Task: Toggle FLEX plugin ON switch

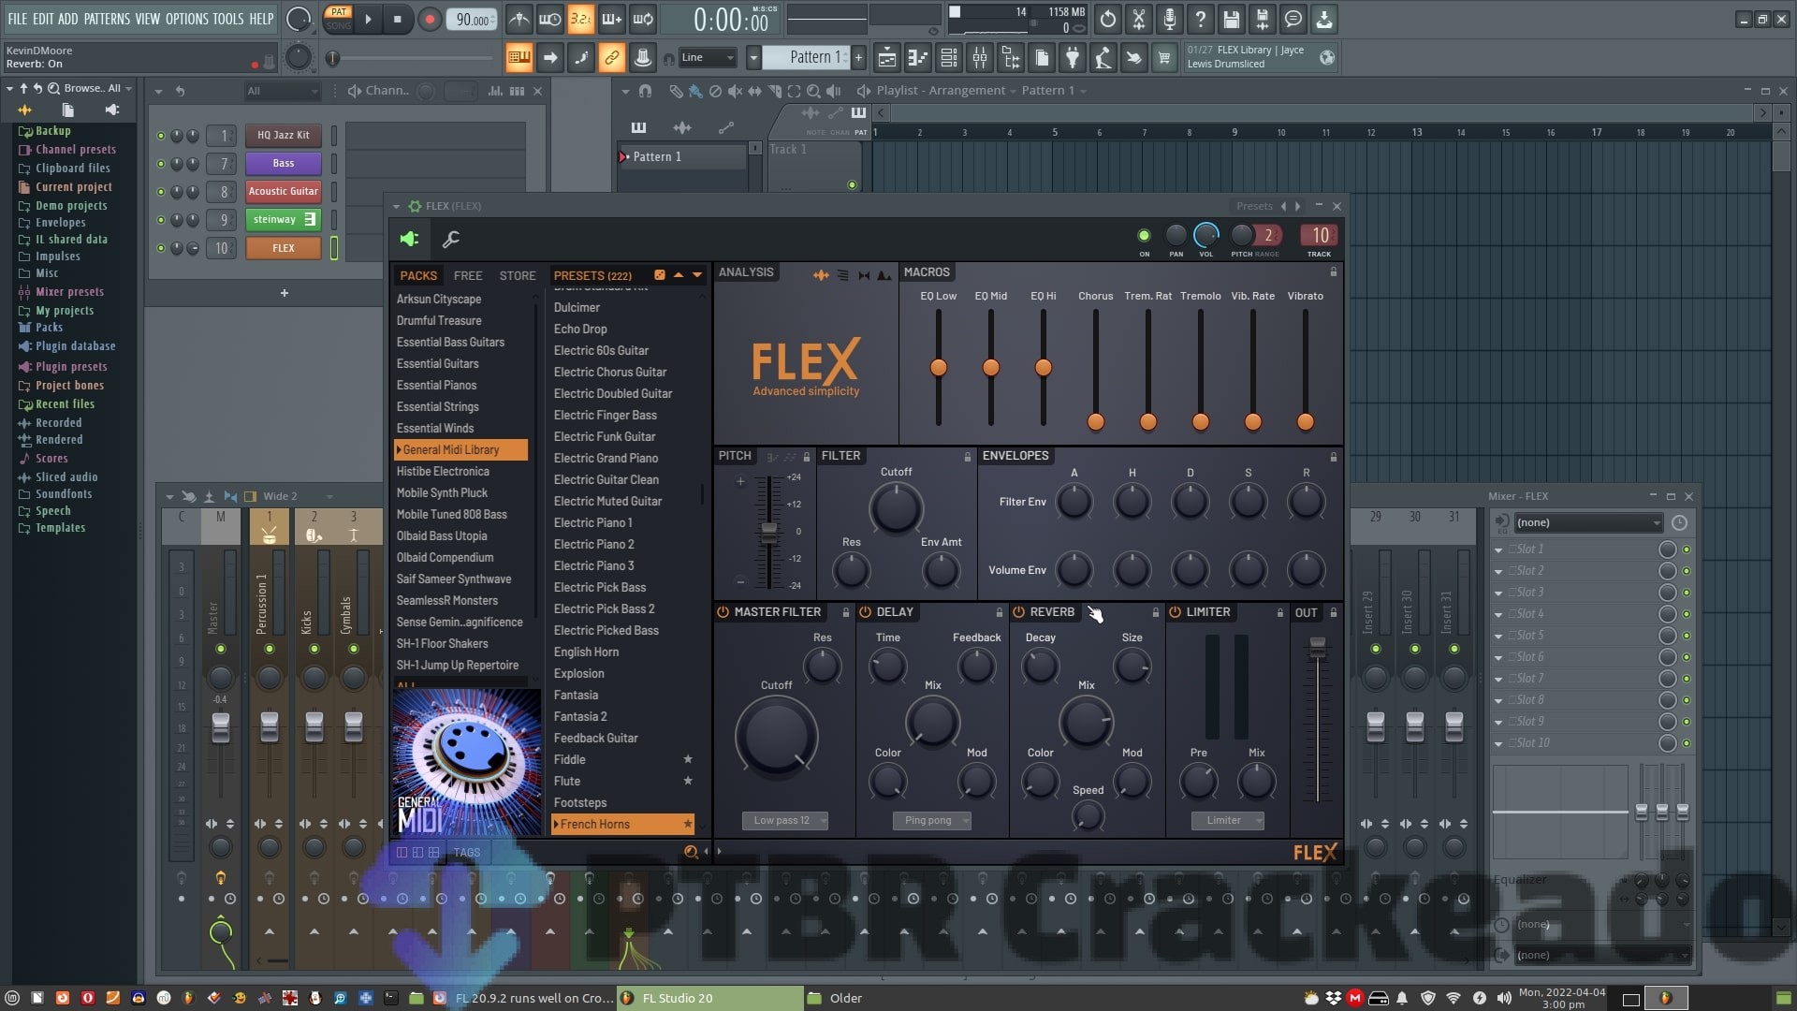Action: 1144,236
